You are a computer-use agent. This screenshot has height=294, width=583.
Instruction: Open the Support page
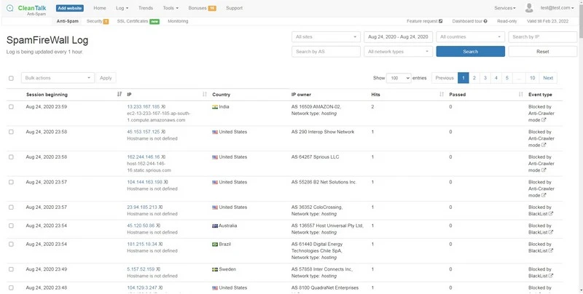click(234, 8)
